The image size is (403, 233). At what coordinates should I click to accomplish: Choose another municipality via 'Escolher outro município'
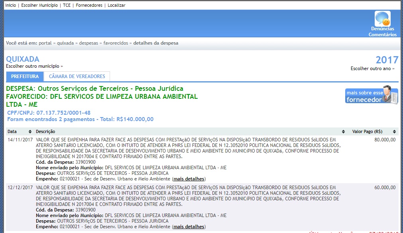[34, 66]
